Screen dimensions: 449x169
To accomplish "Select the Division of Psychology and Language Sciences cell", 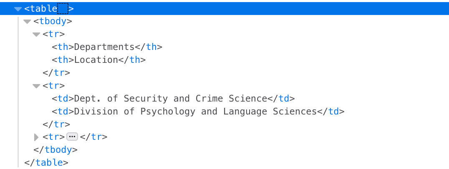I will (x=195, y=112).
